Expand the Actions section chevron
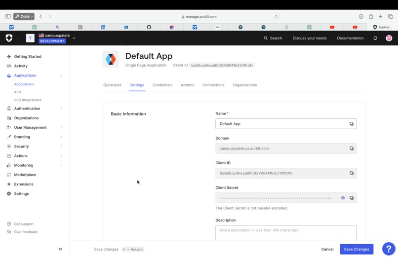Screen dimensions: 398x258 click(x=61, y=156)
